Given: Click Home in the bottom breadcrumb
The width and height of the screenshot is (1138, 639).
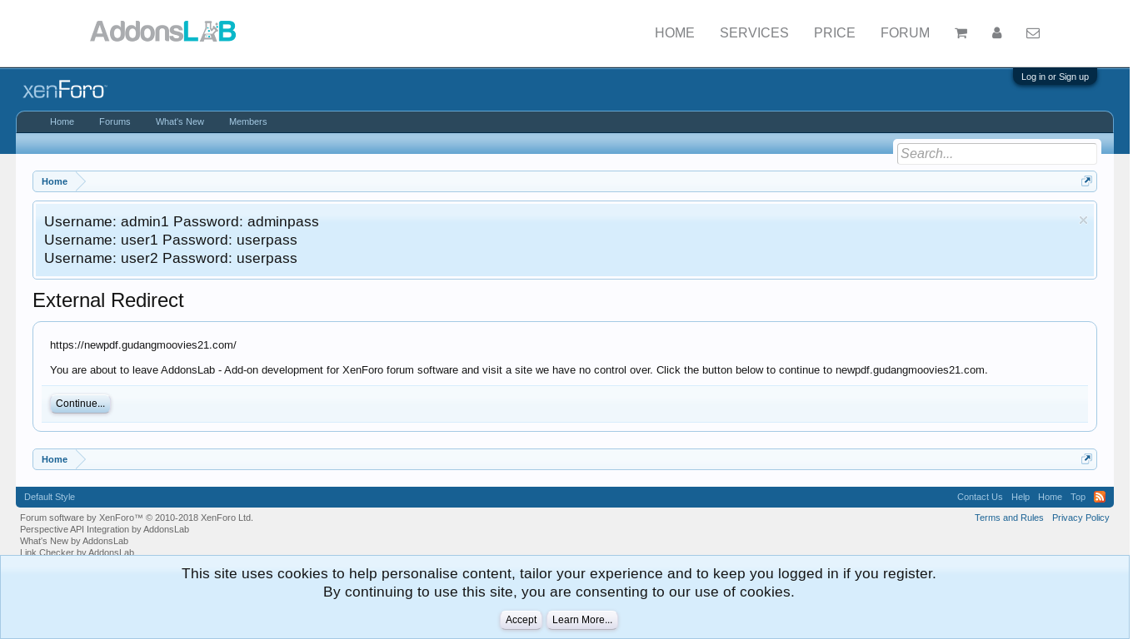Looking at the screenshot, I should tap(54, 459).
